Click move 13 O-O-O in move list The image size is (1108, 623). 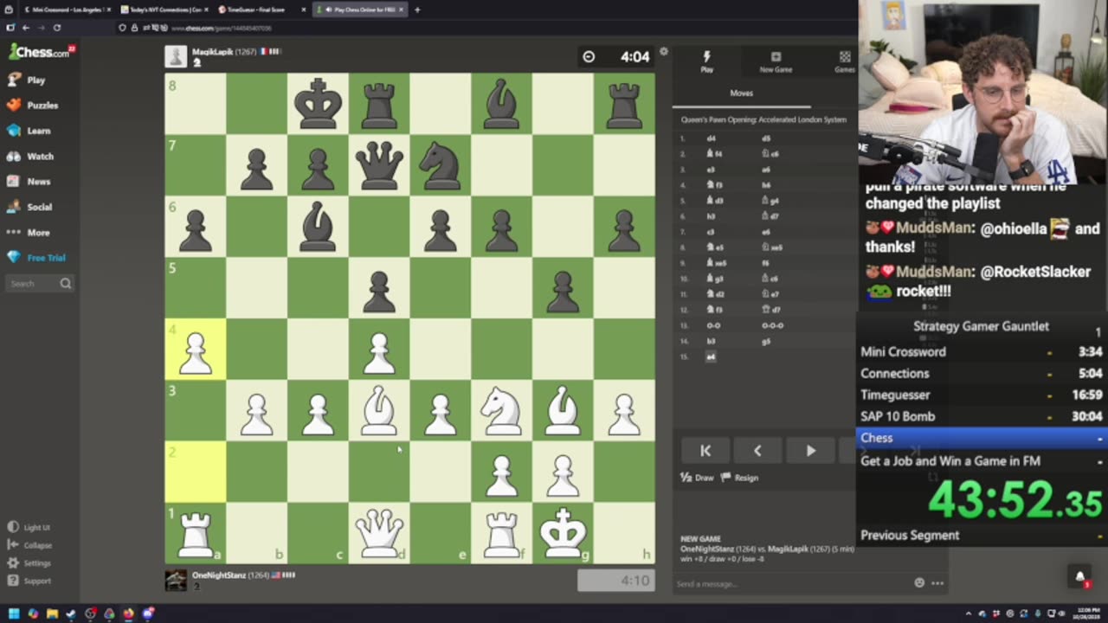pos(772,325)
